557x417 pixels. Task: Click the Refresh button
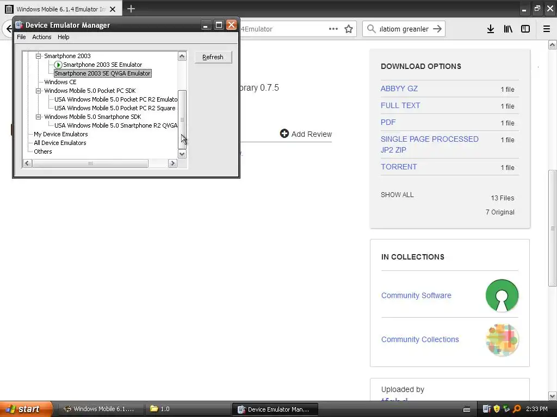click(213, 57)
